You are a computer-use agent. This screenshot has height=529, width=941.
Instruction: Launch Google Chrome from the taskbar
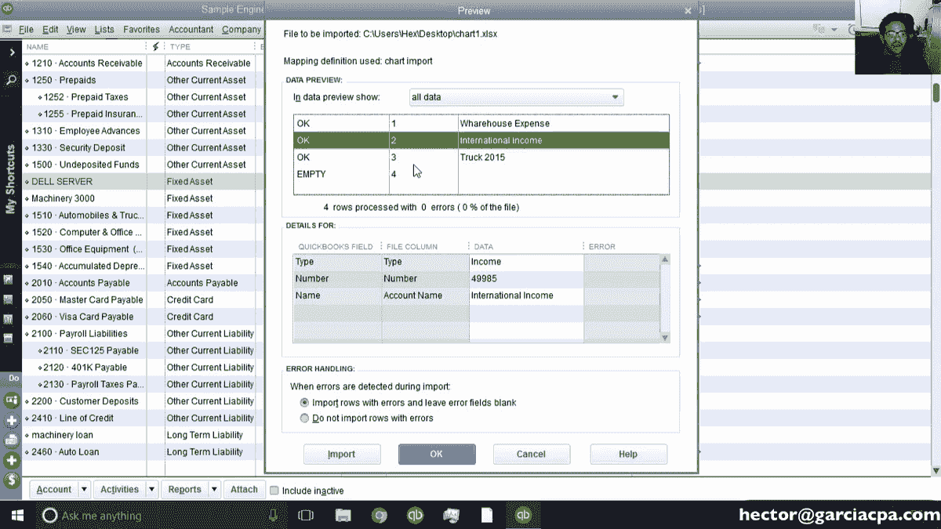[380, 516]
